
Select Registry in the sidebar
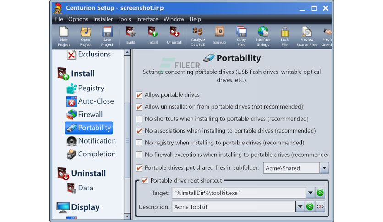coord(86,88)
